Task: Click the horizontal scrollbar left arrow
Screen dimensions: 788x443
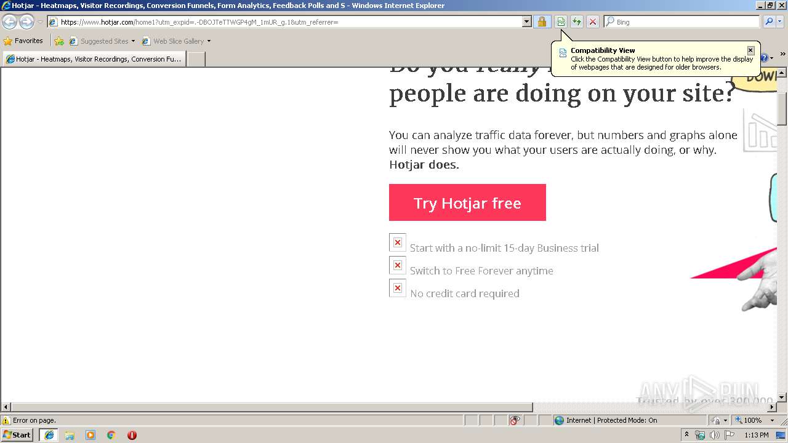Action: [6, 407]
